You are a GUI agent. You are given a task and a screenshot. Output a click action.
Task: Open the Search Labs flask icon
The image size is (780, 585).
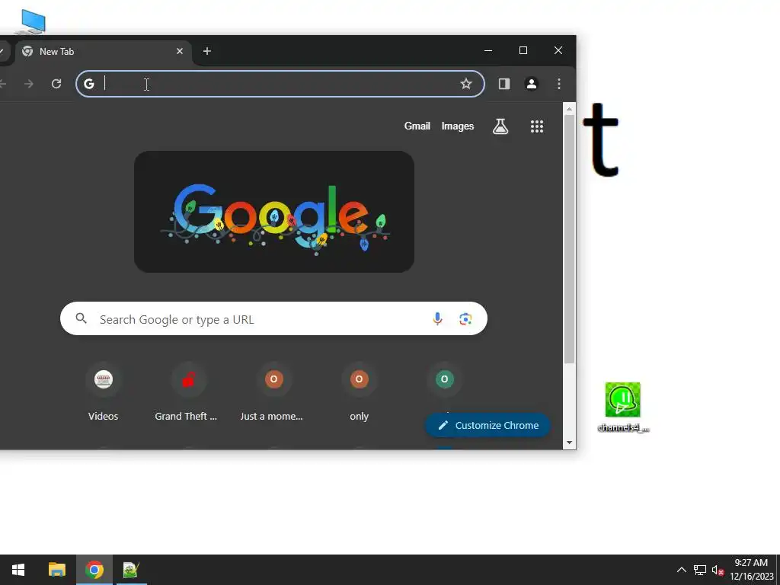click(500, 126)
